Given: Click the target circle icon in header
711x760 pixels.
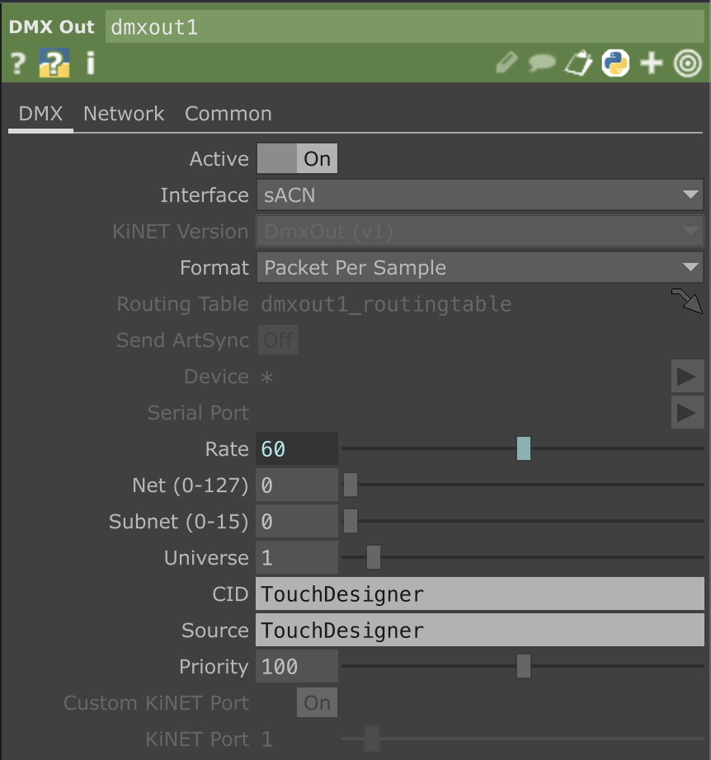Looking at the screenshot, I should pos(687,63).
